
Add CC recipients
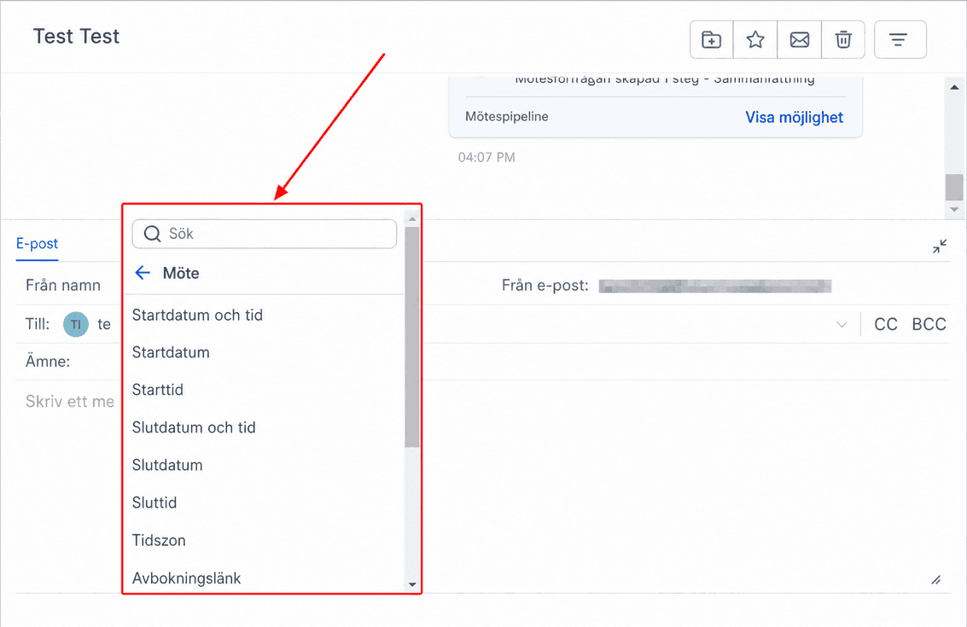(x=886, y=324)
